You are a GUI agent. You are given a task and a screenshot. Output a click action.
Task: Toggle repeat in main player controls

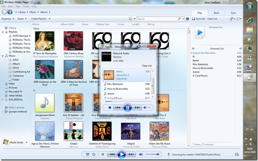(x=94, y=154)
